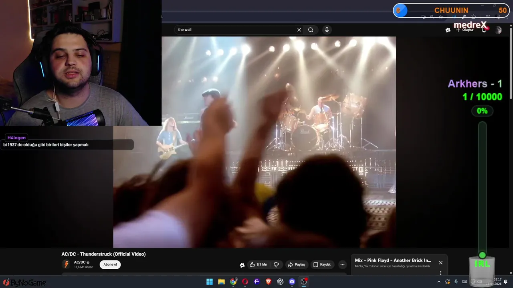The height and width of the screenshot is (288, 513).
Task: Open the more actions three-dot menu
Action: [342, 264]
